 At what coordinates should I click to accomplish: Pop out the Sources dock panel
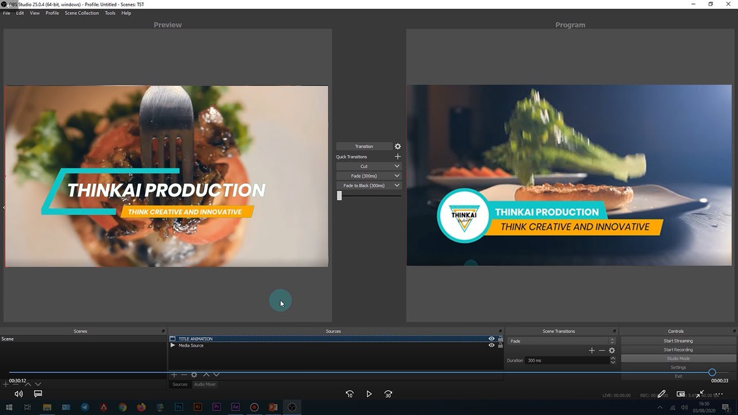[500, 331]
